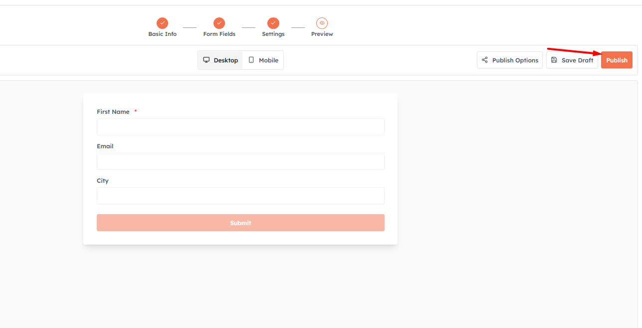
Task: Select the Preview step label
Action: coord(322,34)
